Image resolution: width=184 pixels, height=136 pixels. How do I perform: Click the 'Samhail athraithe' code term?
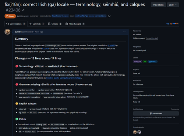tap(51, 128)
